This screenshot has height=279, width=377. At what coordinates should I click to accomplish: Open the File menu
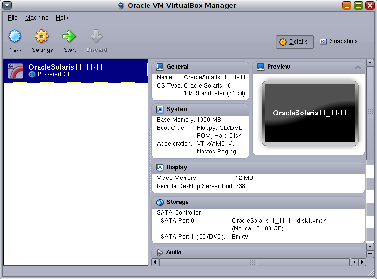tap(13, 18)
